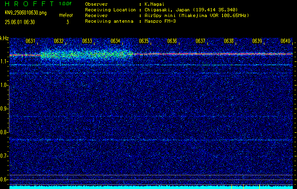Click the 0632 time marker
The height and width of the screenshot is (189, 297).
click(59, 41)
